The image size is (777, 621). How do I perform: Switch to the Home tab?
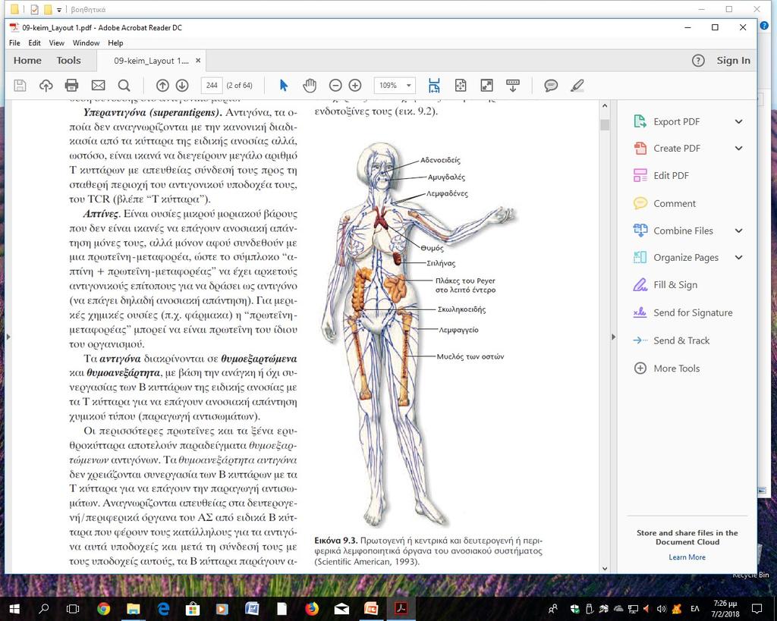(27, 61)
